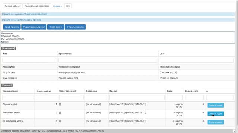Open the Граф проекта view
The image size is (238, 133).
[x=12, y=27]
